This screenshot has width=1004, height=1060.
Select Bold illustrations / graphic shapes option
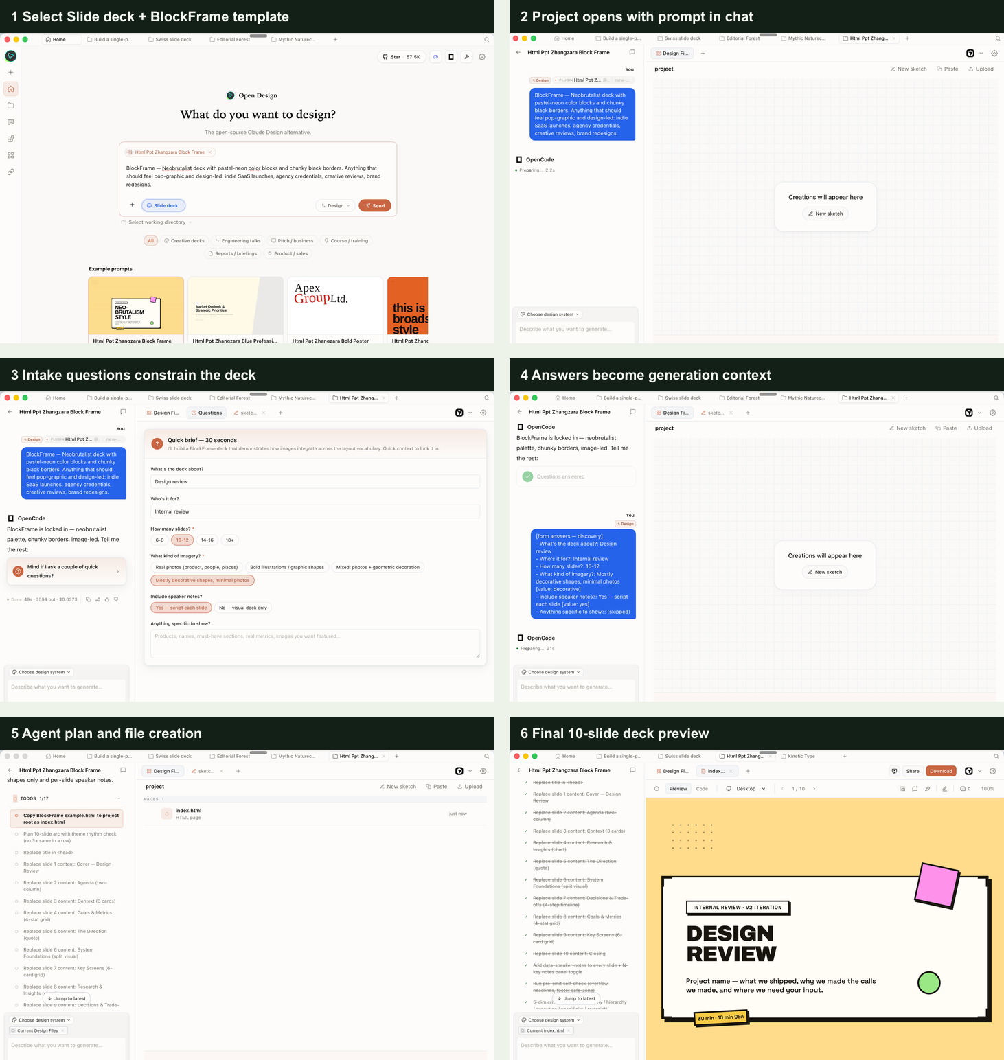pos(287,567)
